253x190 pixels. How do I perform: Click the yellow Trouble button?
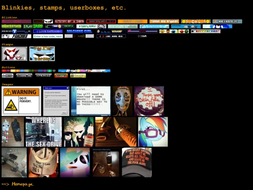click(x=78, y=76)
